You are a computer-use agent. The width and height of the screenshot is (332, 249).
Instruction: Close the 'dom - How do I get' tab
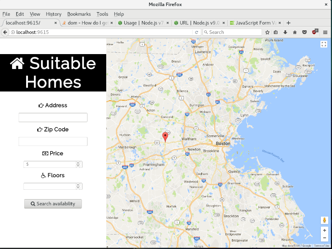pyautogui.click(x=112, y=23)
